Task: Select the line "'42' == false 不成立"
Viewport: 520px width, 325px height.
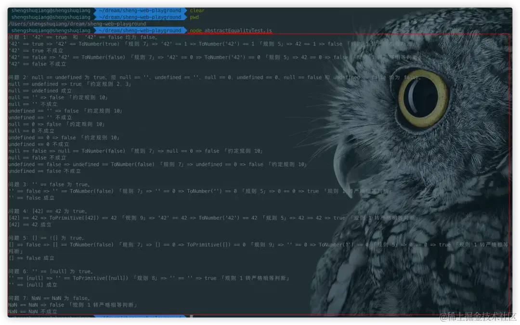Action: coord(37,64)
